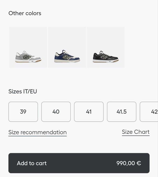Choose size 40
This screenshot has height=177, width=158.
coord(56,112)
